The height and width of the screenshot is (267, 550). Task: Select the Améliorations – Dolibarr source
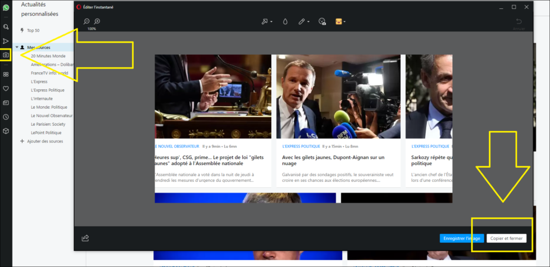[x=52, y=64]
